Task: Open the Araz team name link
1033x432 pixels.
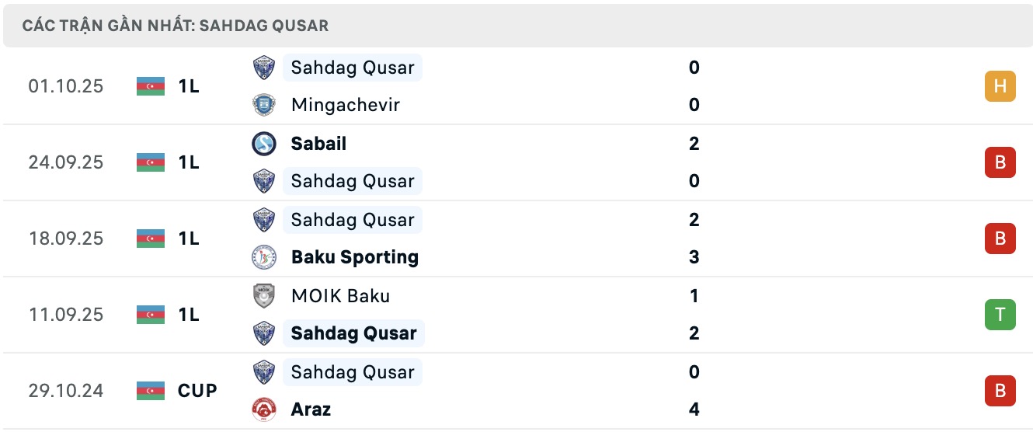Action: (x=311, y=409)
